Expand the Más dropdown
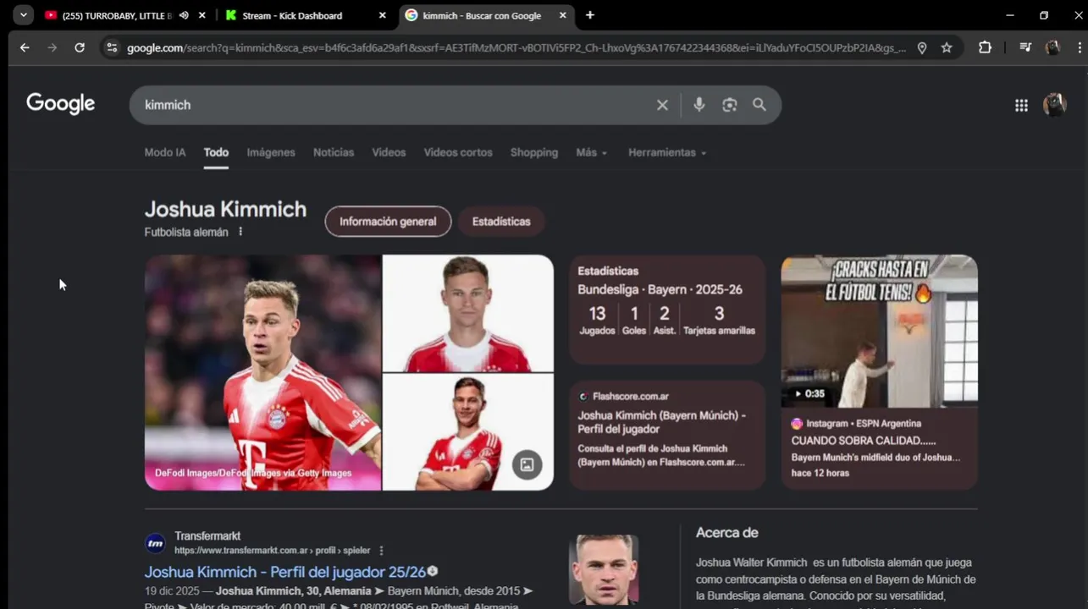Screen dimensions: 1088x609 tap(592, 152)
